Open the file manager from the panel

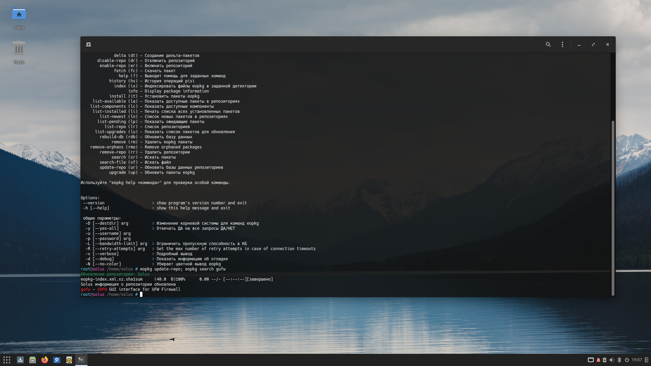coord(33,360)
